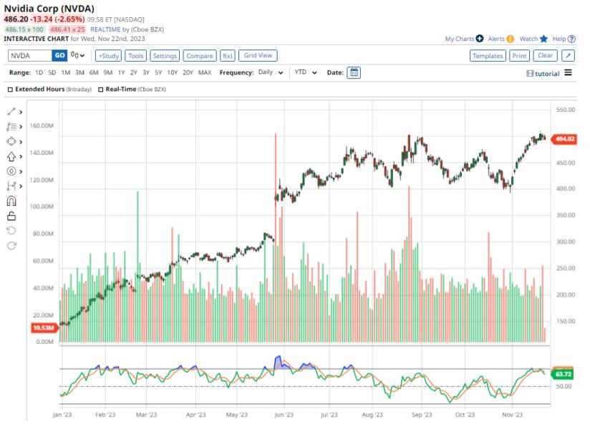590x430 pixels.
Task: Click the tutorial link text
Action: coord(547,74)
